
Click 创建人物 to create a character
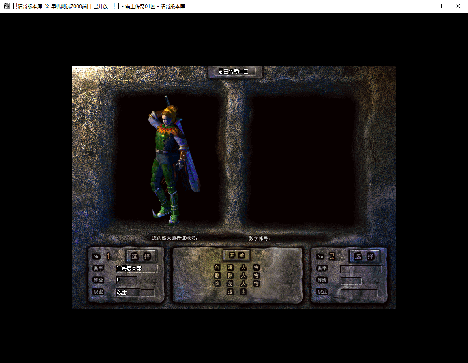[x=237, y=267]
